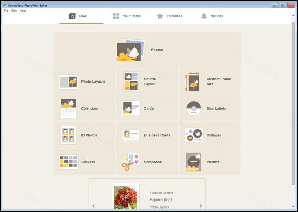This screenshot has height=212, width=298.
Task: Open the Help menu
Action: tap(23, 11)
